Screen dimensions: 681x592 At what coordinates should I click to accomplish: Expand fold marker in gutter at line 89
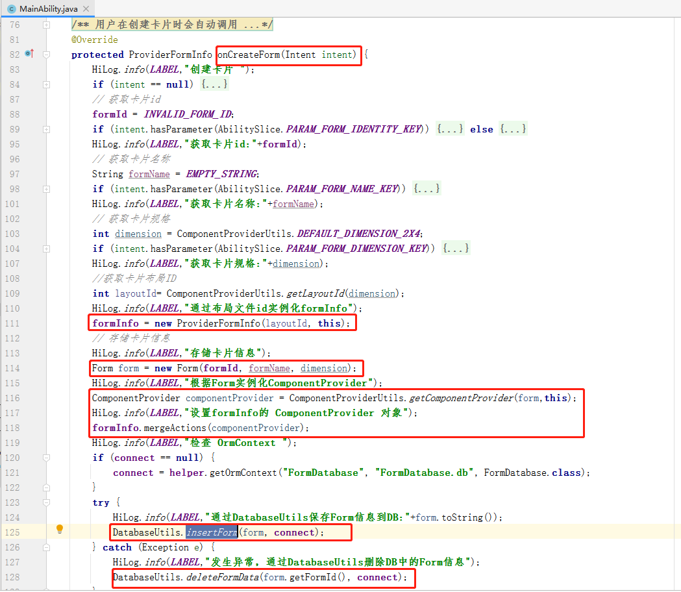46,129
